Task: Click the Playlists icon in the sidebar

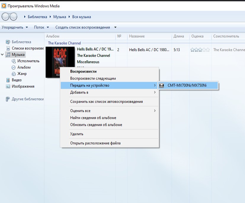Action: point(8,48)
